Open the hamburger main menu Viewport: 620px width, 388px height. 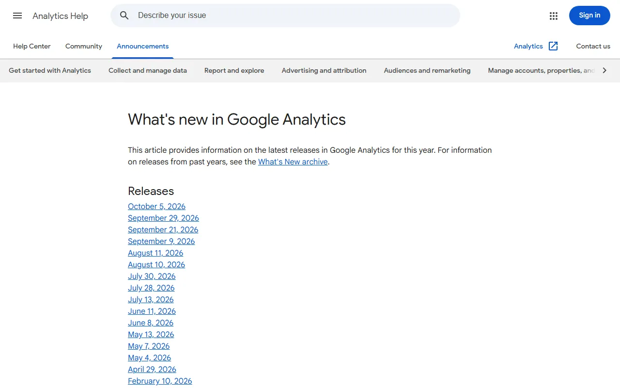(17, 16)
